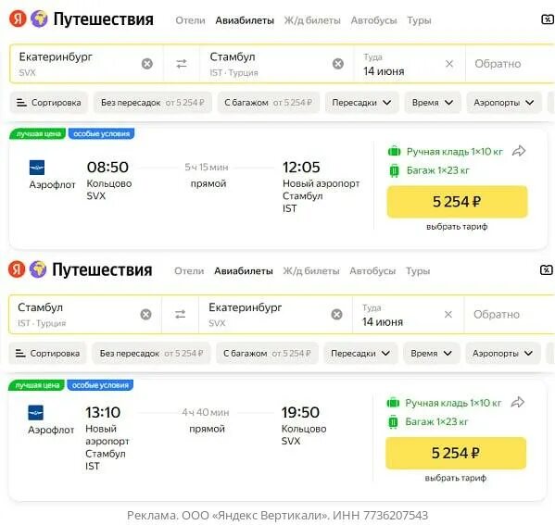Select the 5 254 ₽ fare for 08:50 flight
Screen dimensions: 555x525
[457, 202]
